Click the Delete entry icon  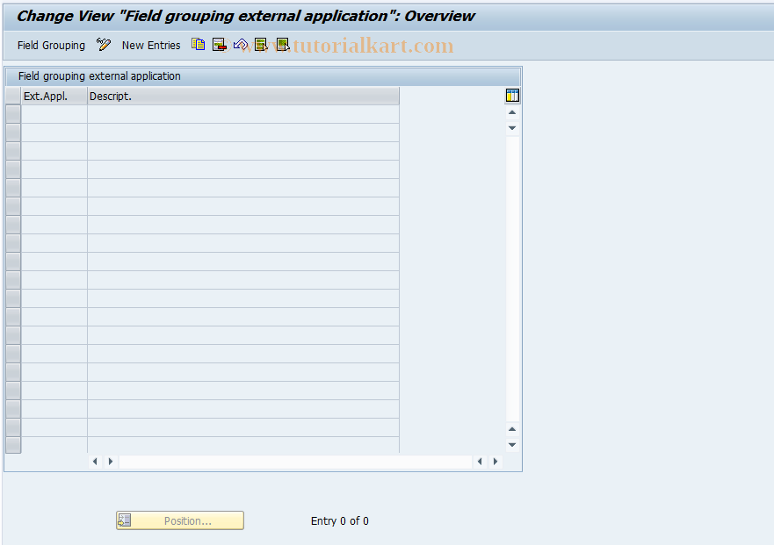[220, 45]
